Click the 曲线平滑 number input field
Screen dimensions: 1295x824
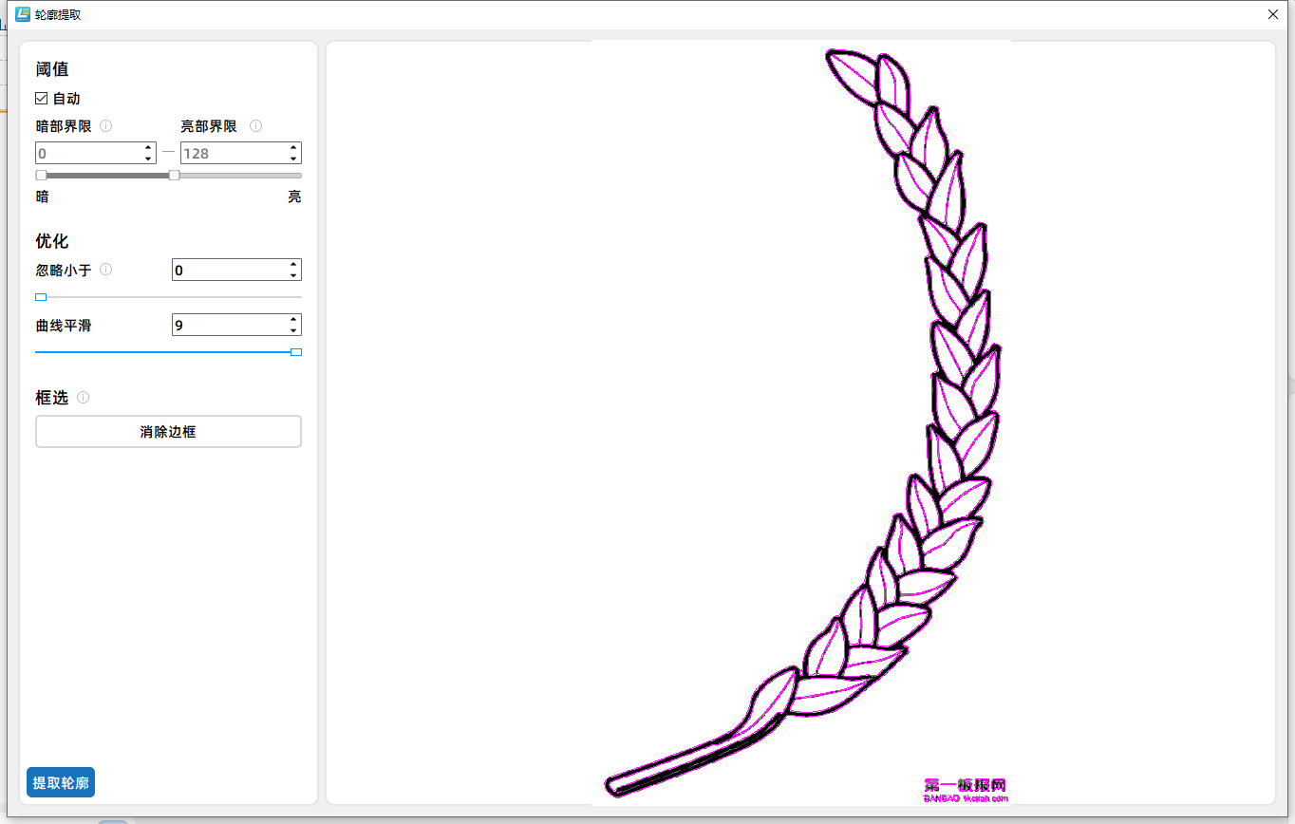pos(228,326)
